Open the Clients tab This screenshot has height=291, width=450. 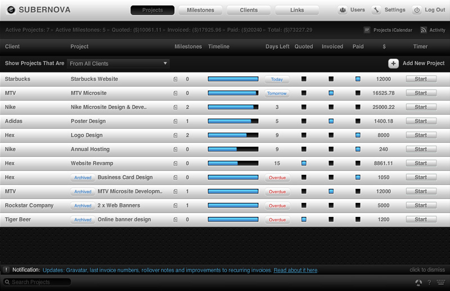(x=249, y=10)
